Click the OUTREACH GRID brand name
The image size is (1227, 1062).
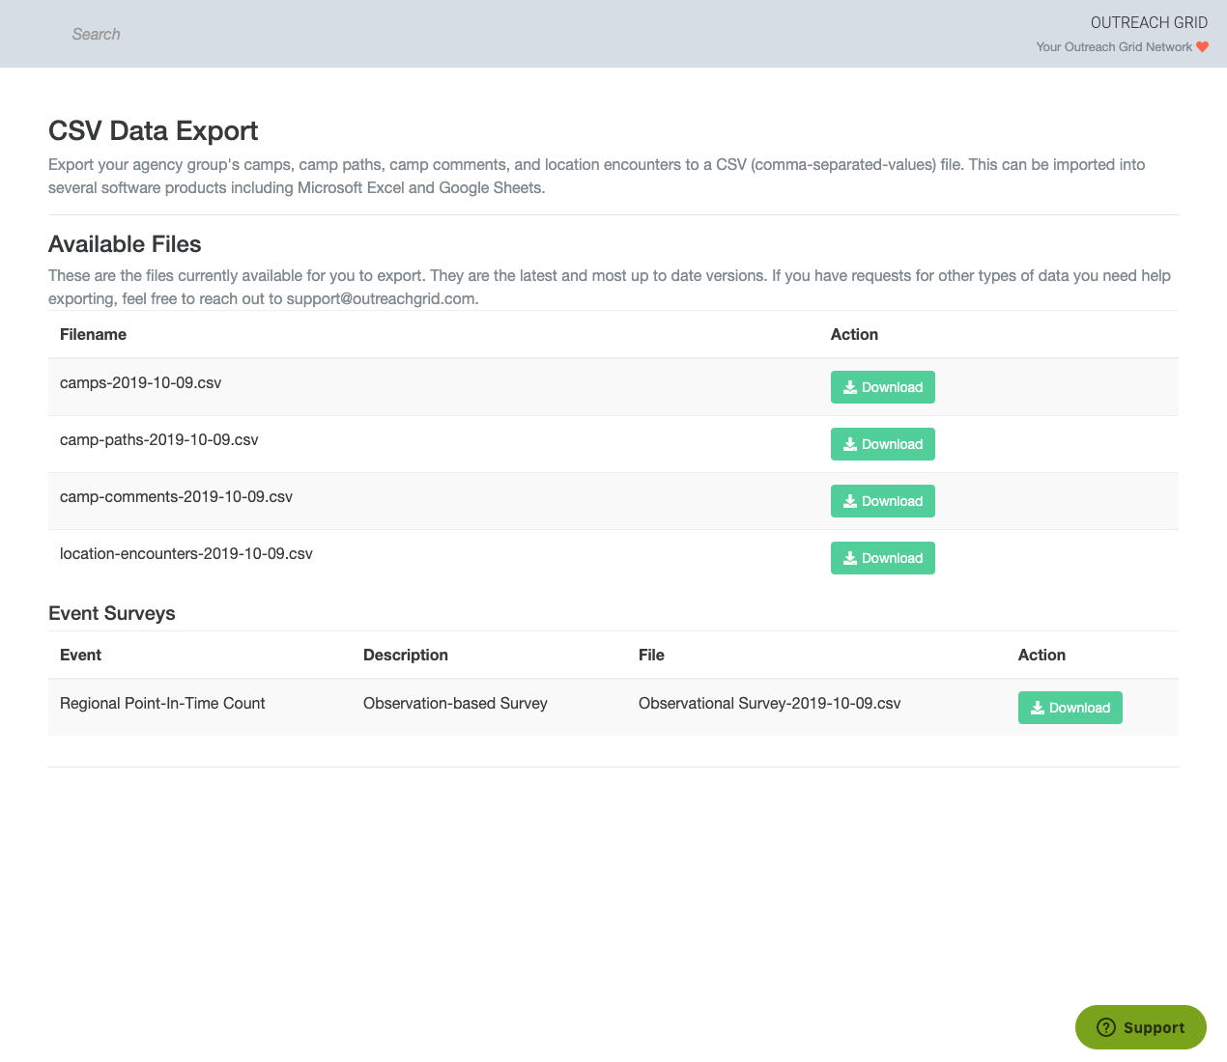(1149, 22)
